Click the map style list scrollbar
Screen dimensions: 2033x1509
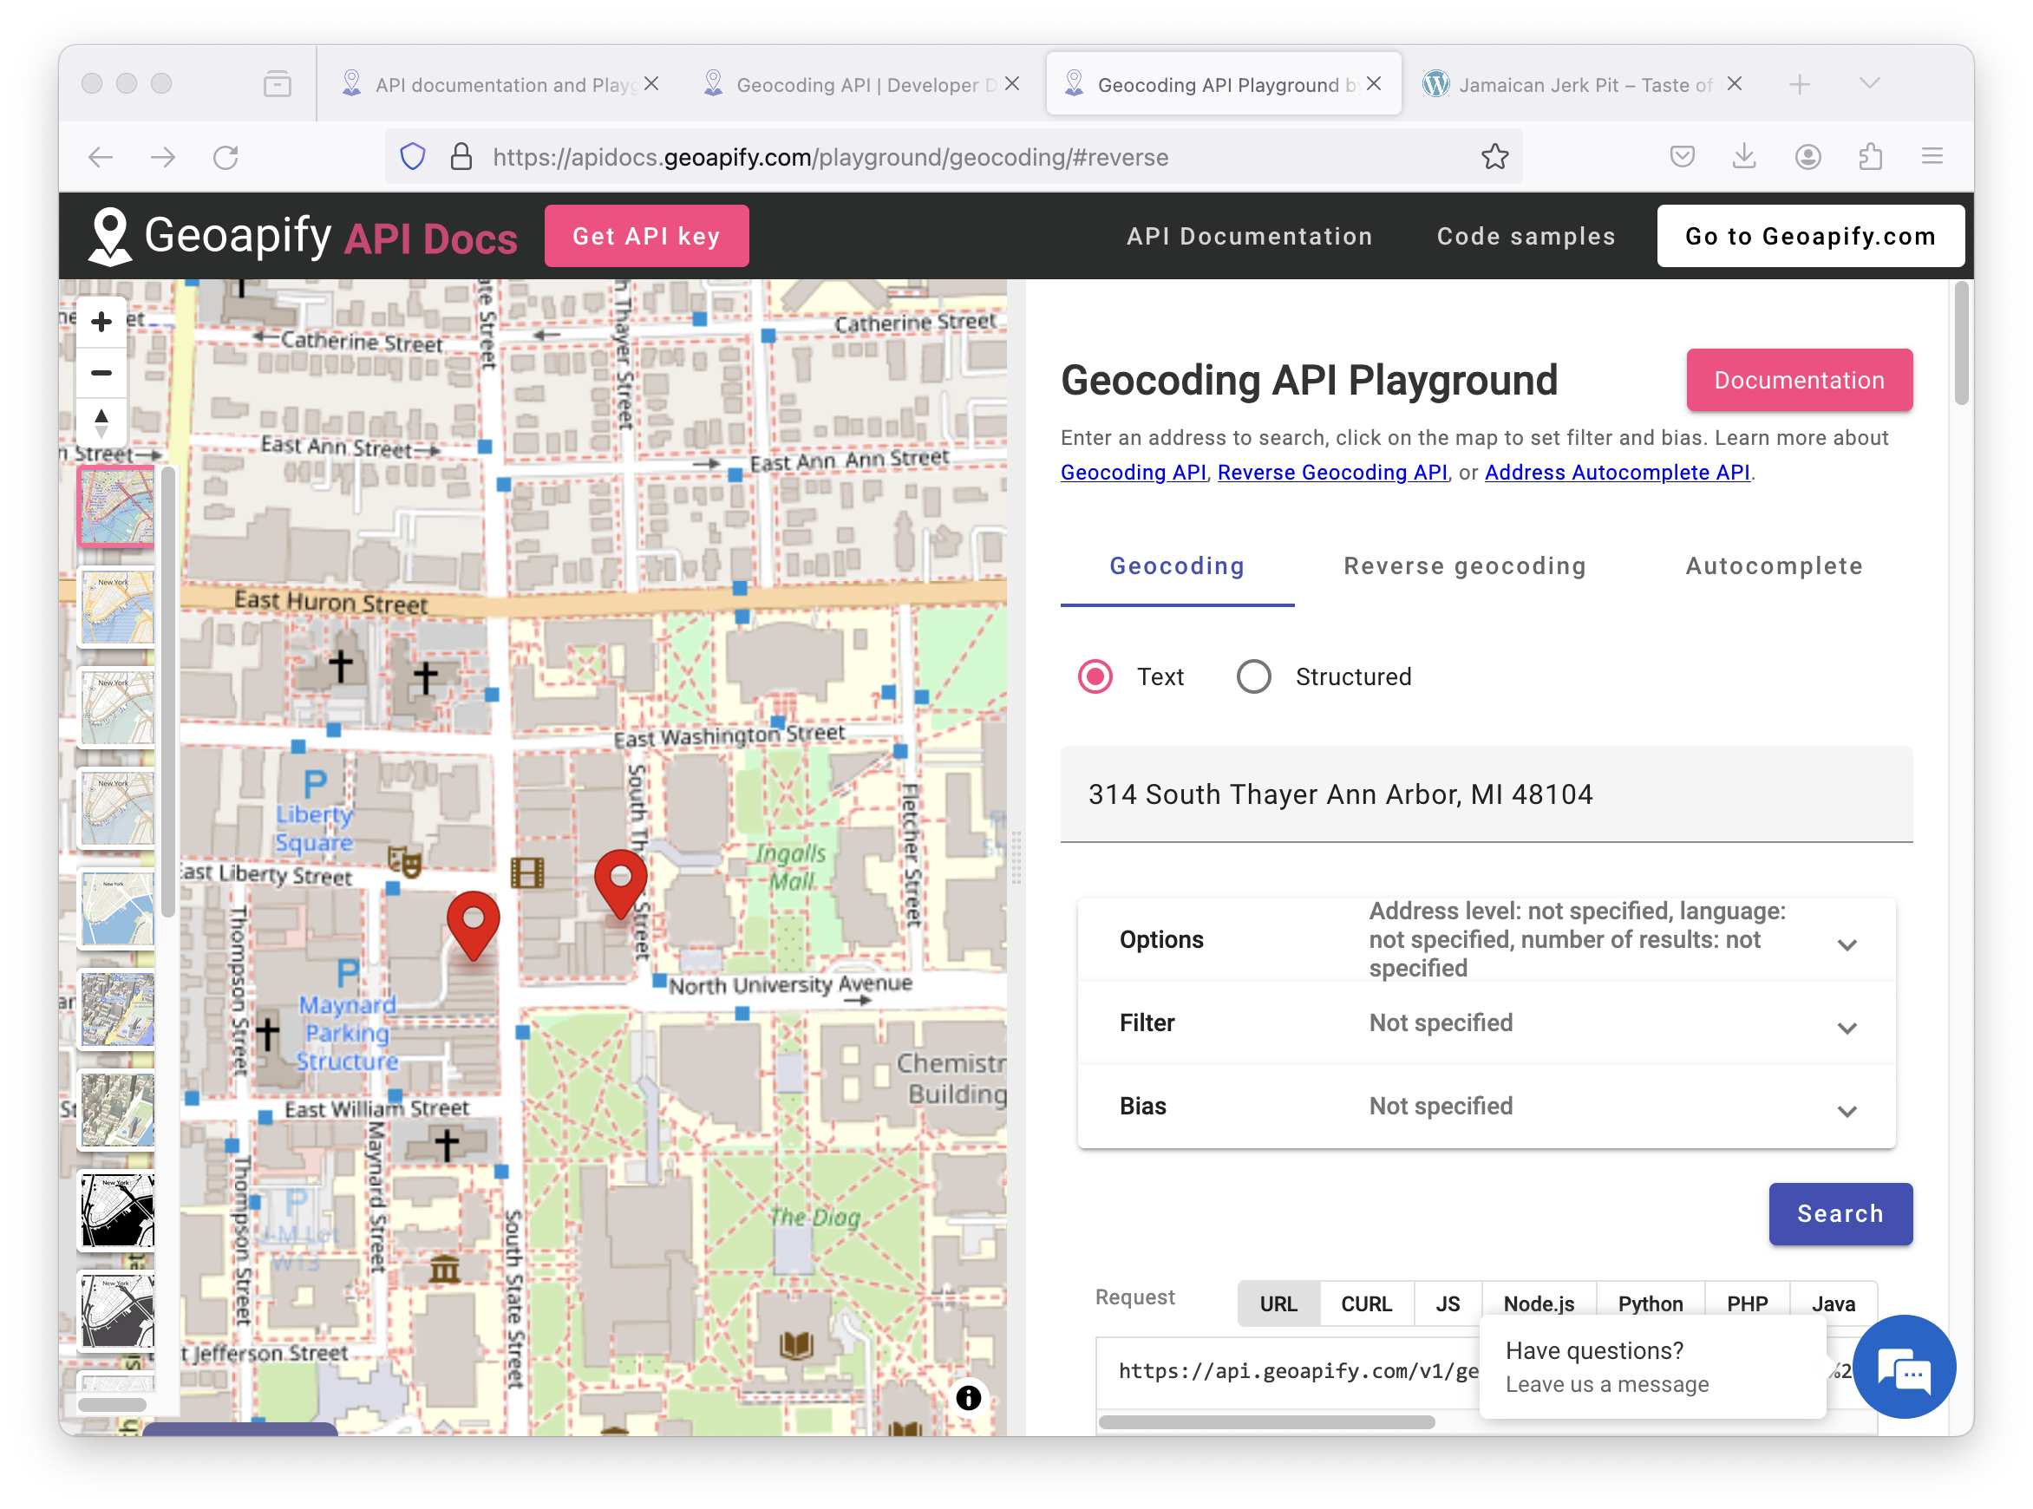167,690
